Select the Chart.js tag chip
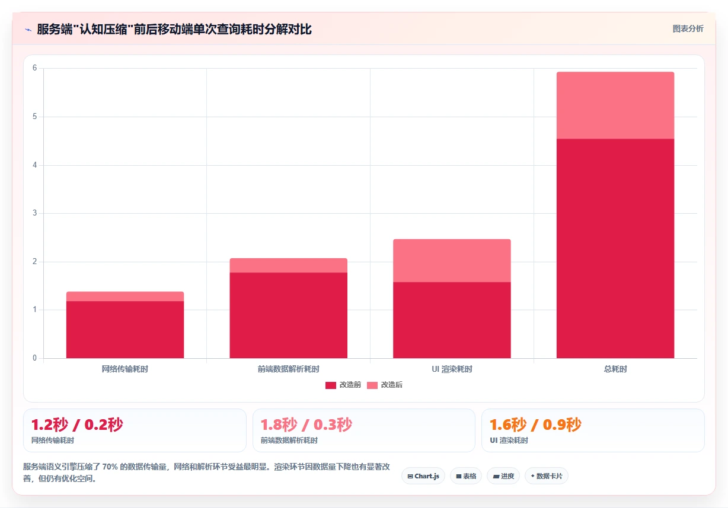The width and height of the screenshot is (728, 508). pyautogui.click(x=423, y=476)
